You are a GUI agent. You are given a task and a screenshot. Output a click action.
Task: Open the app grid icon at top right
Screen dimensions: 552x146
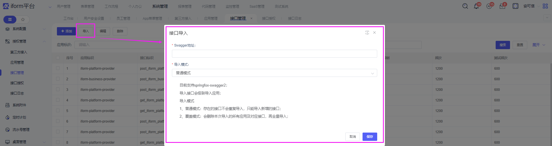[x=545, y=6]
